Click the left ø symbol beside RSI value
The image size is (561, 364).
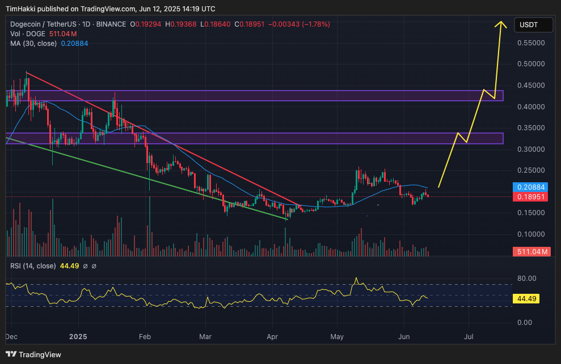pyautogui.click(x=85, y=266)
